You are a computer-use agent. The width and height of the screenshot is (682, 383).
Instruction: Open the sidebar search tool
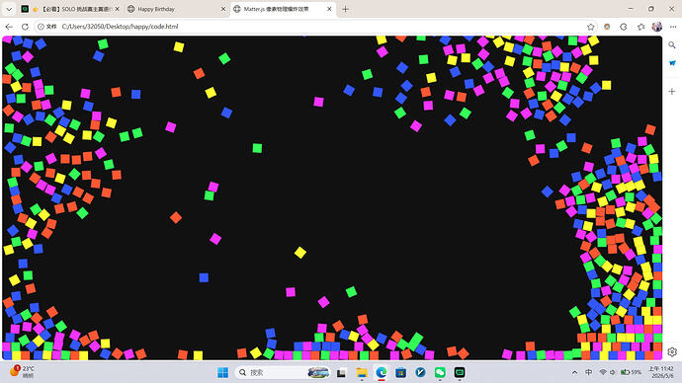click(672, 45)
